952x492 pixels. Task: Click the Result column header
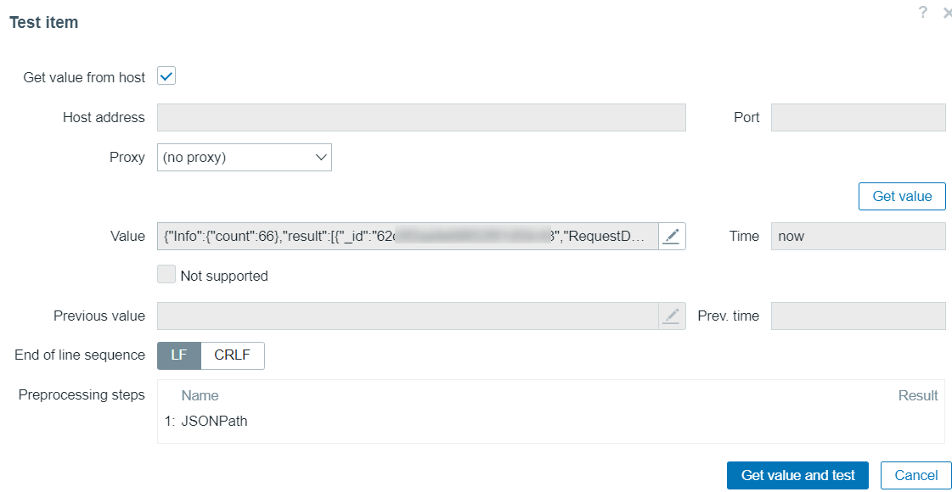(918, 395)
